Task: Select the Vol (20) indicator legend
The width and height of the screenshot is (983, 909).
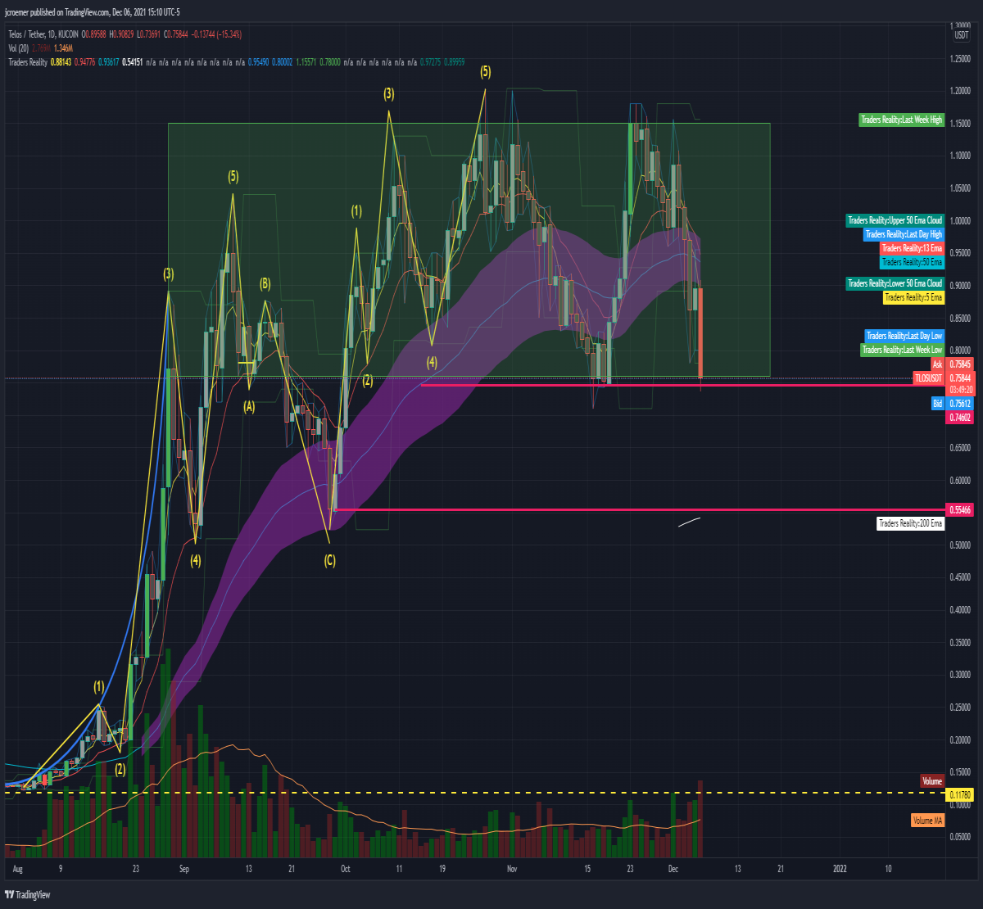Action: click(18, 48)
